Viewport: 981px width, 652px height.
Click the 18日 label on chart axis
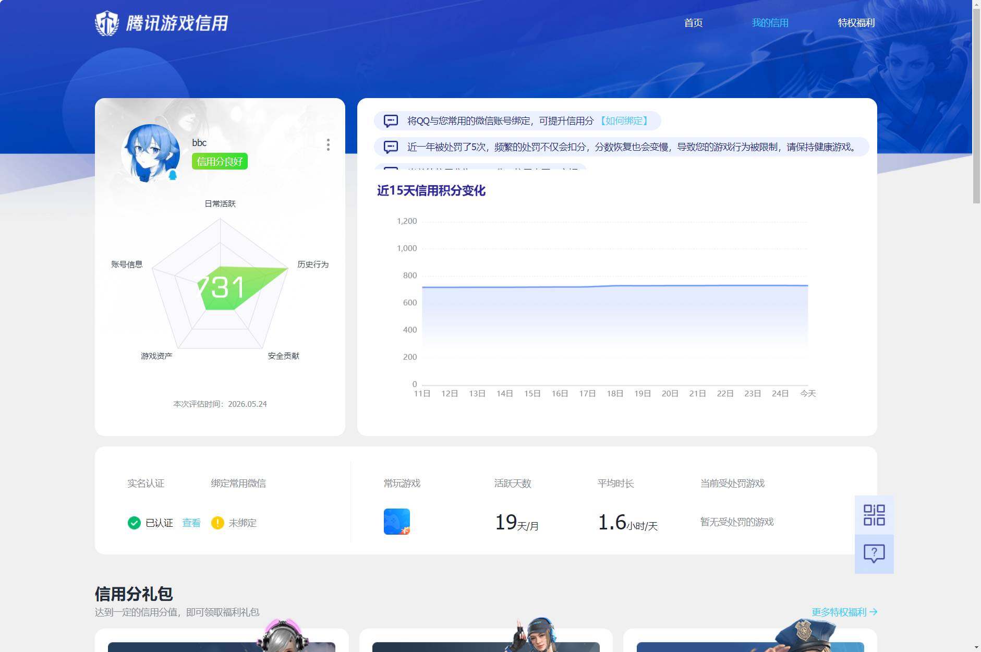pyautogui.click(x=615, y=393)
